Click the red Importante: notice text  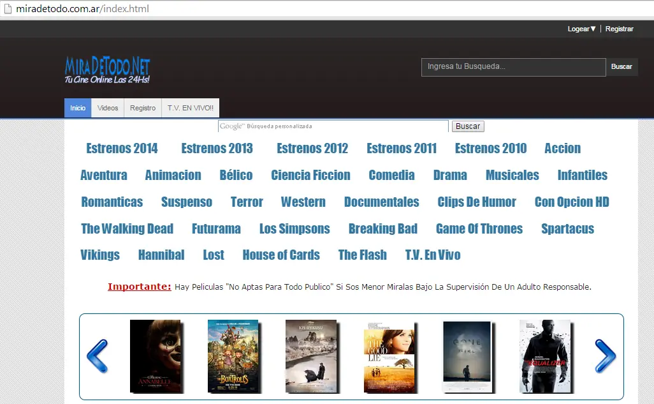point(140,287)
